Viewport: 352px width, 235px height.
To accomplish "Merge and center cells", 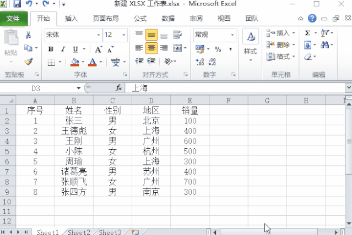I will (x=177, y=48).
